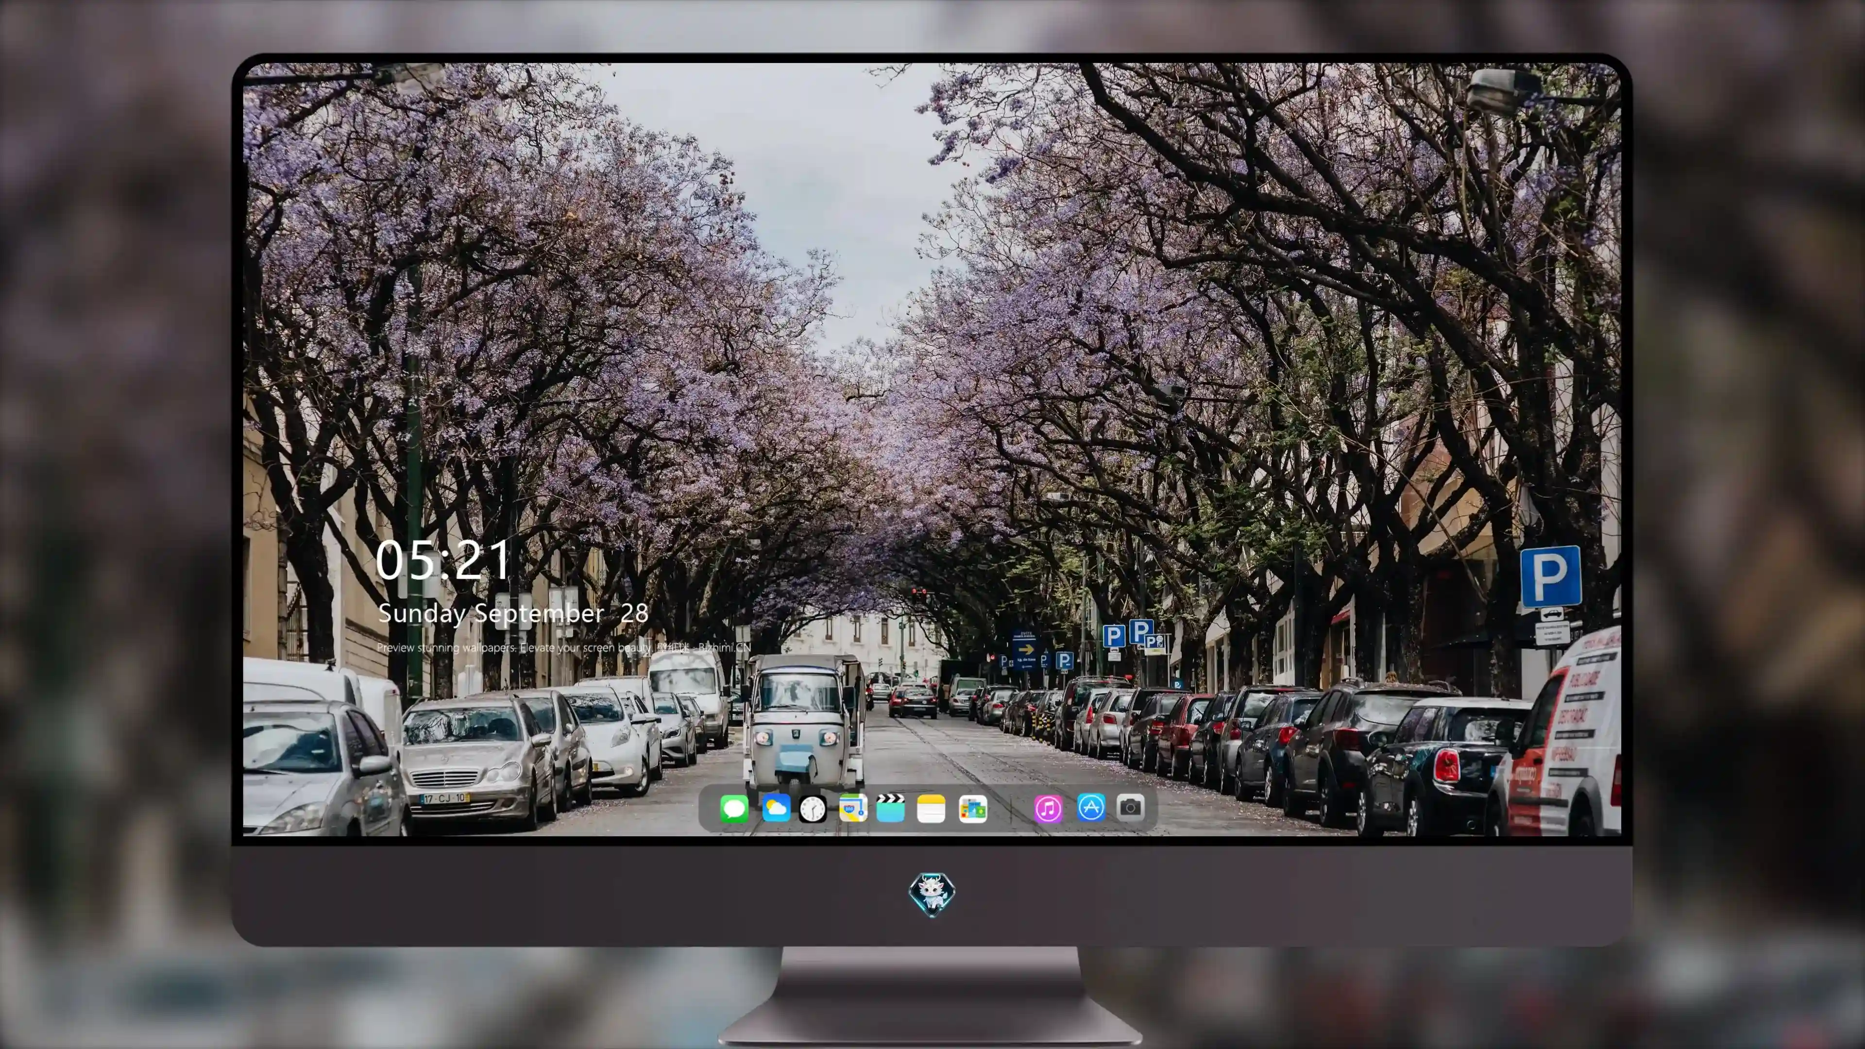The height and width of the screenshot is (1049, 1865).
Task: Launch the Maps app from the dock
Action: tap(853, 808)
